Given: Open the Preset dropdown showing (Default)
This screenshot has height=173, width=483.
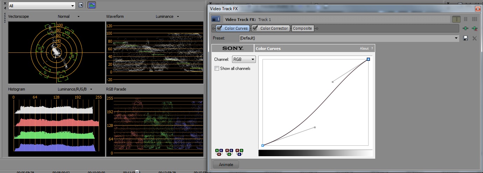Looking at the screenshot, I should (349, 38).
